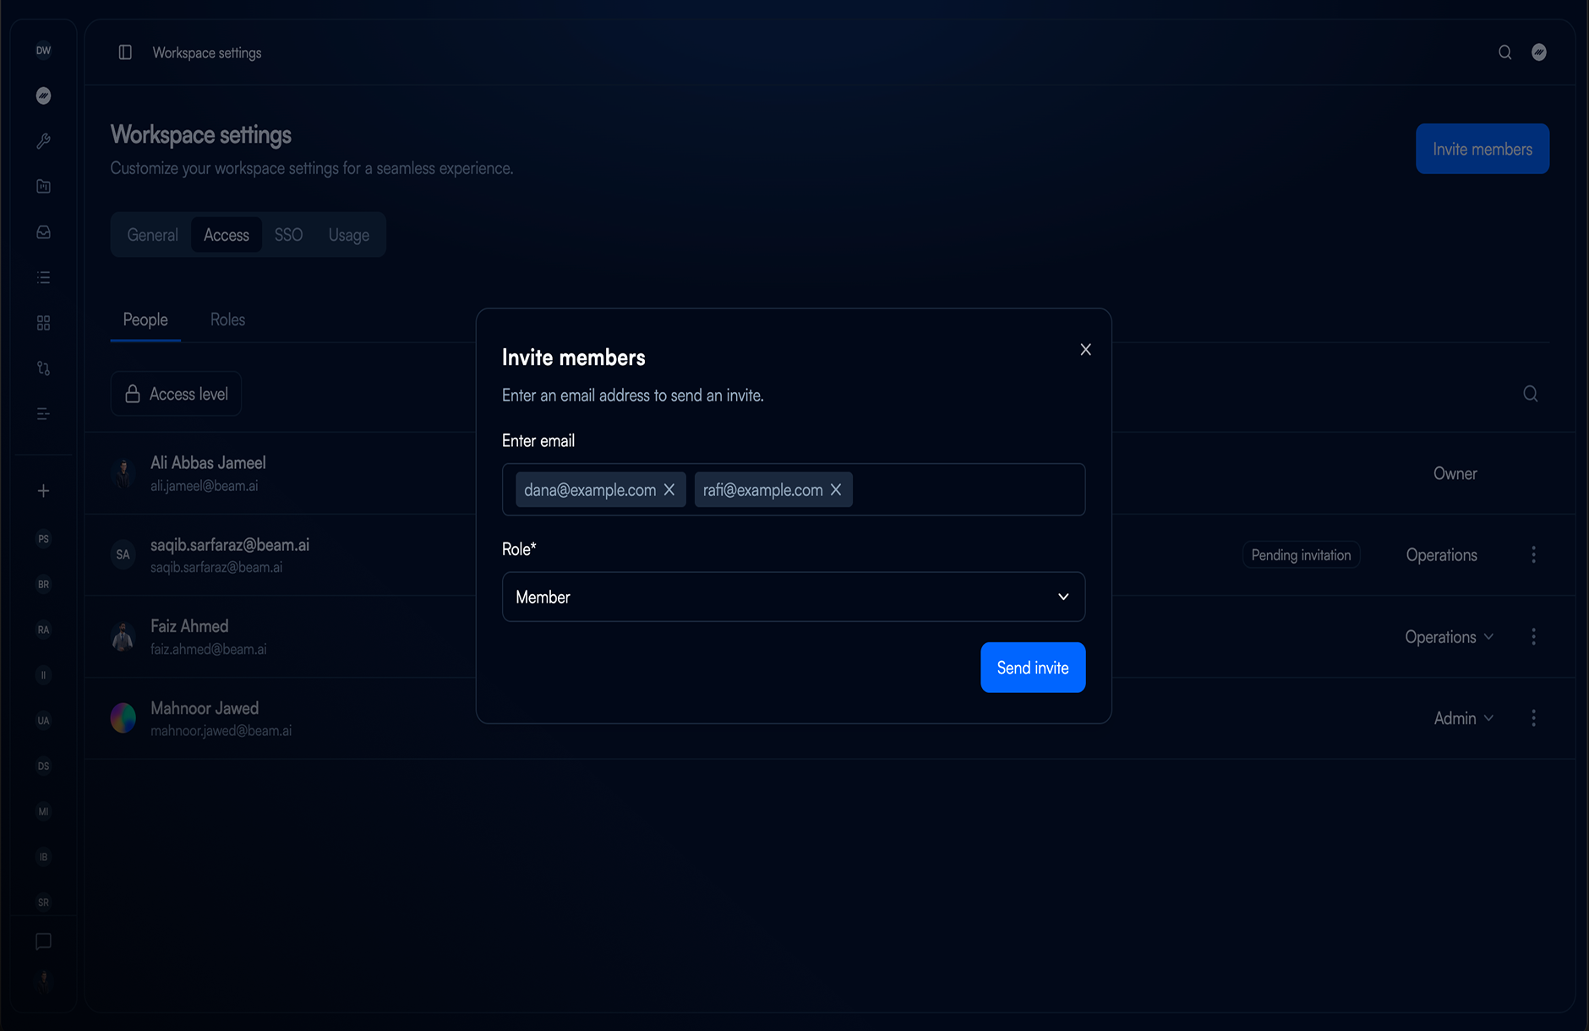Expand Faiz Ahmed's Operations role dropdown
The image size is (1589, 1031).
click(x=1450, y=637)
